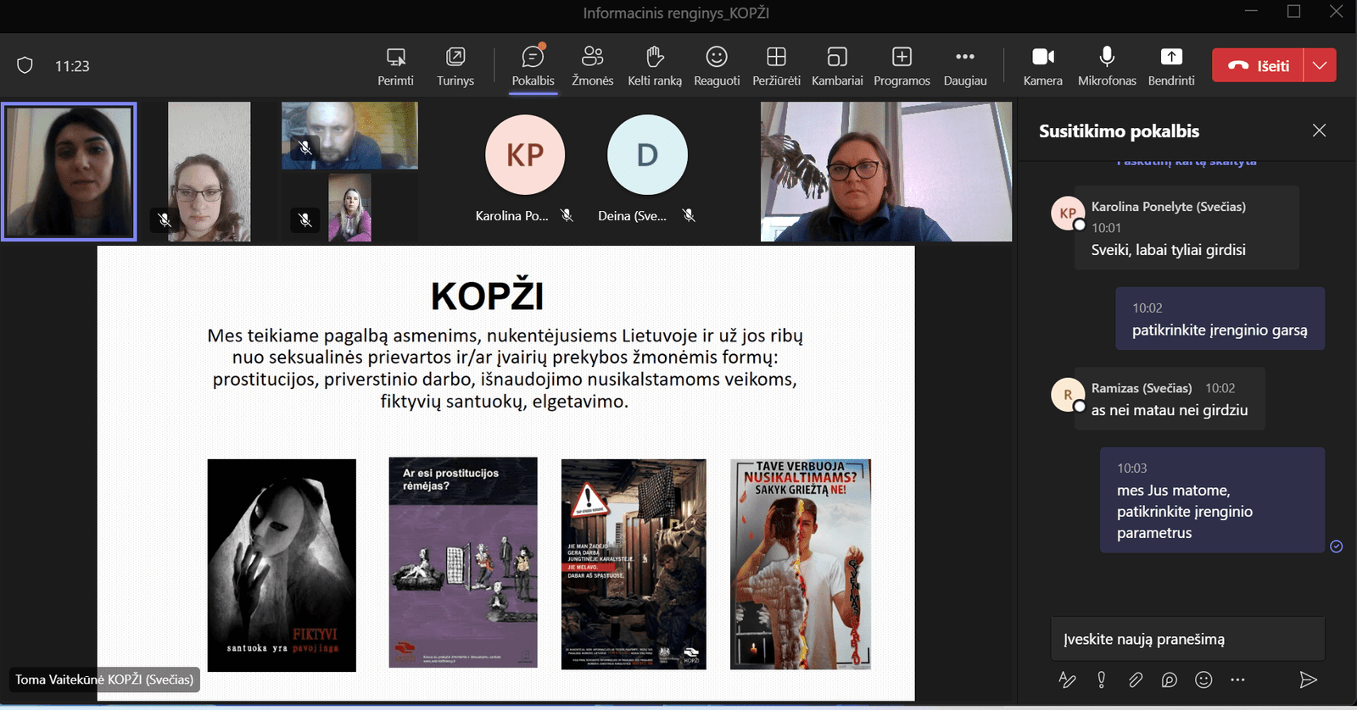1357x710 pixels.
Task: Click message 'Sveiki, labai tyliai girdisi'
Action: 1168,250
